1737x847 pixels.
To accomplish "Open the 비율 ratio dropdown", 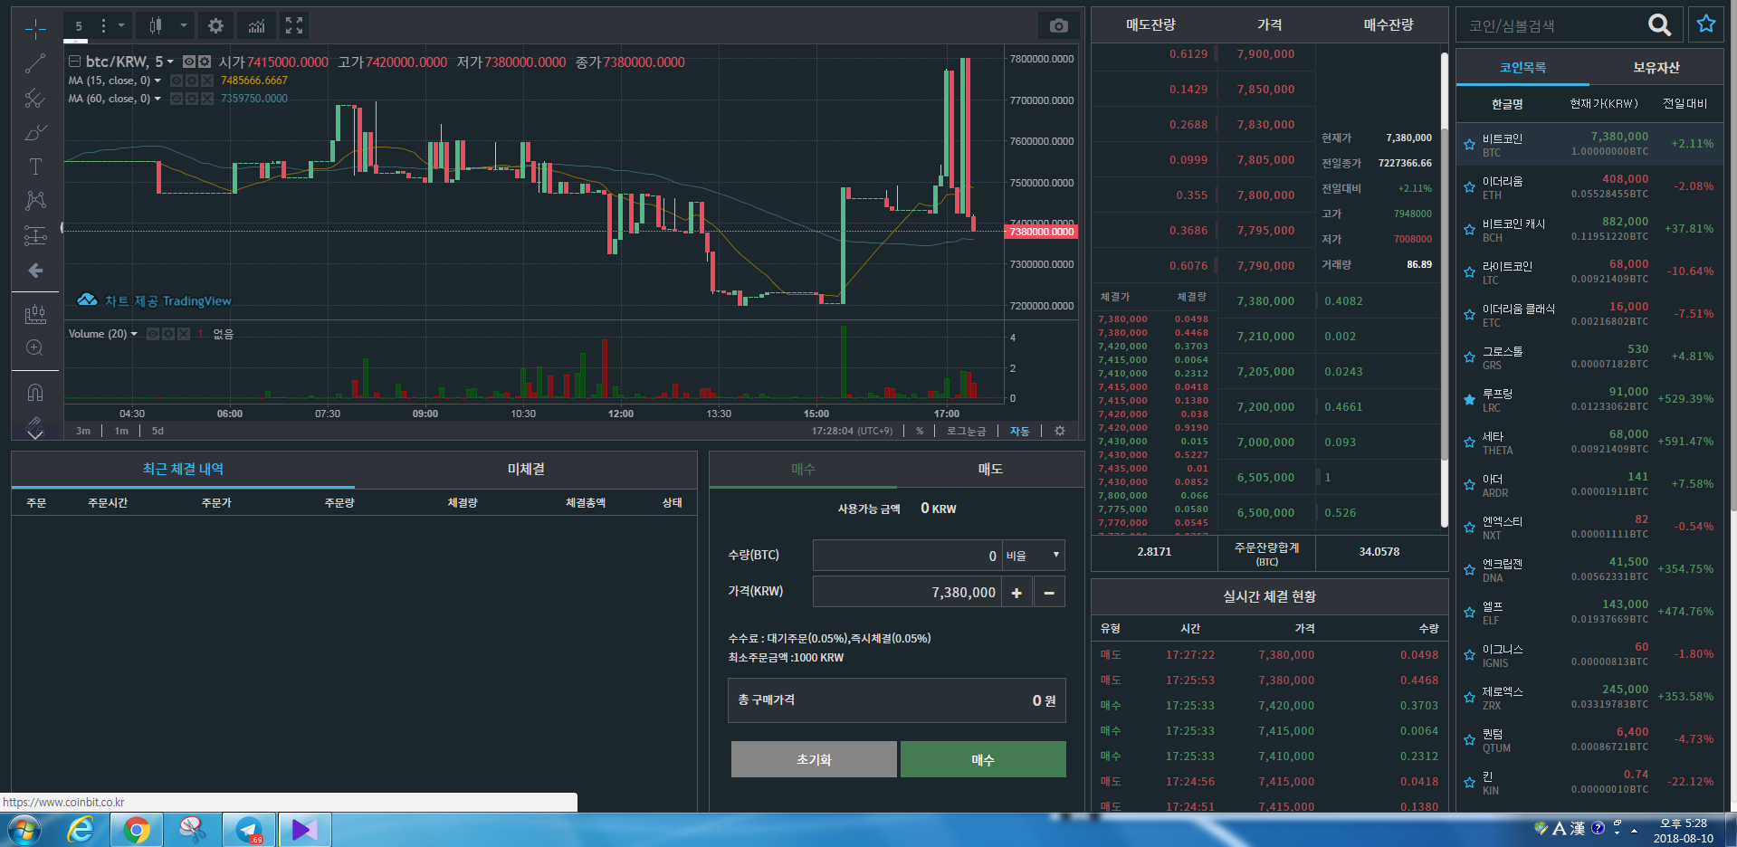I will 1033,555.
